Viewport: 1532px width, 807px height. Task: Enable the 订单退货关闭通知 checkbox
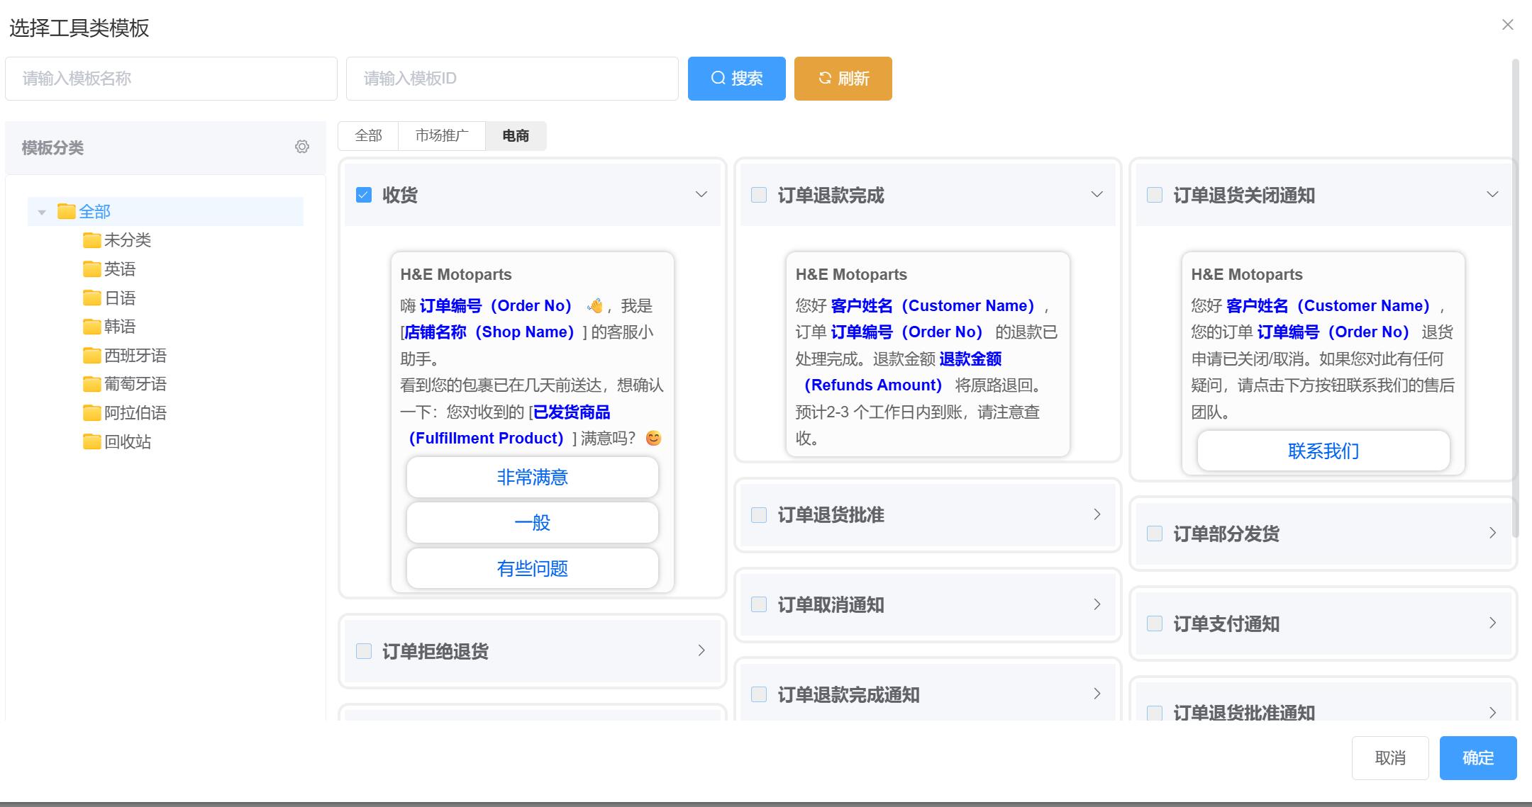point(1155,193)
